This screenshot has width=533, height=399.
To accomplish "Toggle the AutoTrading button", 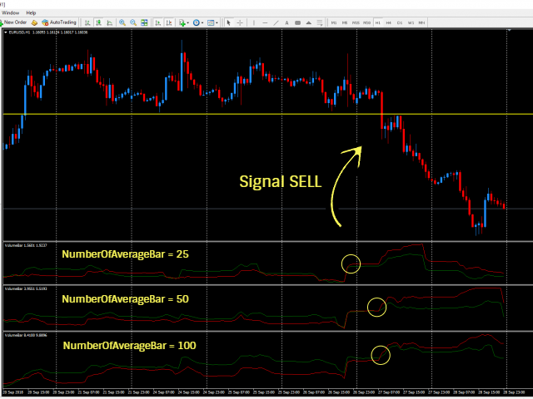I will pyautogui.click(x=59, y=22).
